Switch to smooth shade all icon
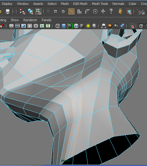 coord(64,26)
